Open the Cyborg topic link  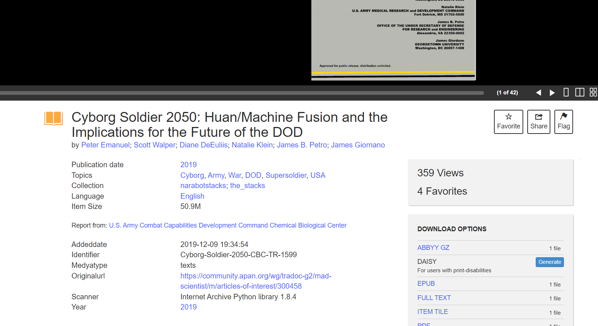click(192, 175)
